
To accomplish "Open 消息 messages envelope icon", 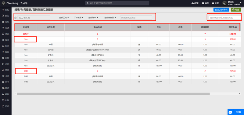I will 203,3.
